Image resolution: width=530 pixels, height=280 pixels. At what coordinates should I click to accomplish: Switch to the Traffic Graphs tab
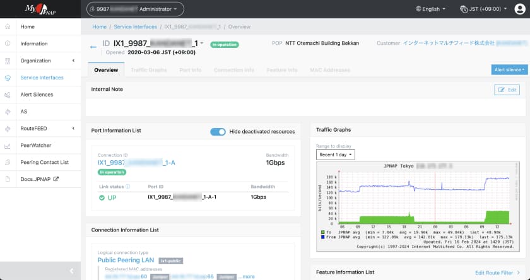click(148, 70)
